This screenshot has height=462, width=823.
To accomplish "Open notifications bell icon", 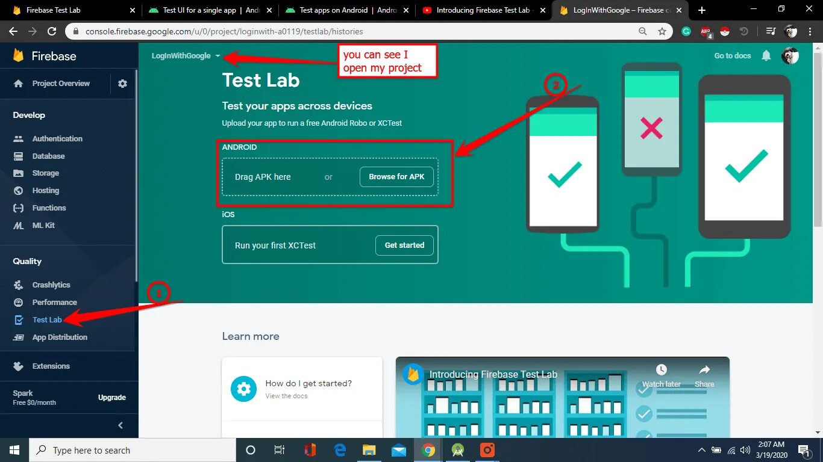I will coord(766,56).
